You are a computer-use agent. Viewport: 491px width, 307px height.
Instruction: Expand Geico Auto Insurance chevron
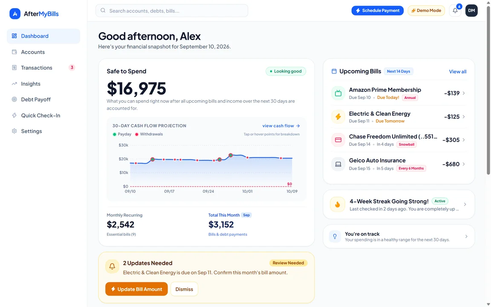[x=464, y=164]
